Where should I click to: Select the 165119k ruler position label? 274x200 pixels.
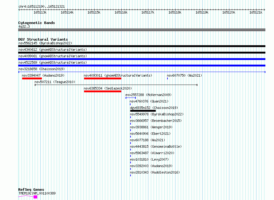pyautogui.click(x=202, y=12)
